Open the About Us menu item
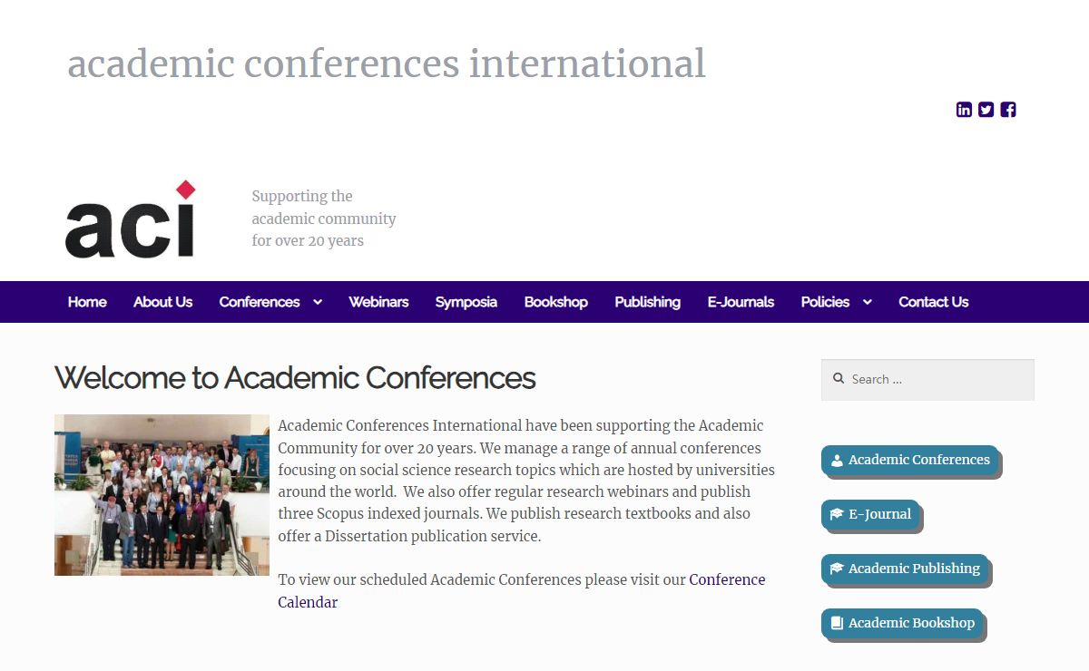The image size is (1089, 671). click(x=163, y=302)
